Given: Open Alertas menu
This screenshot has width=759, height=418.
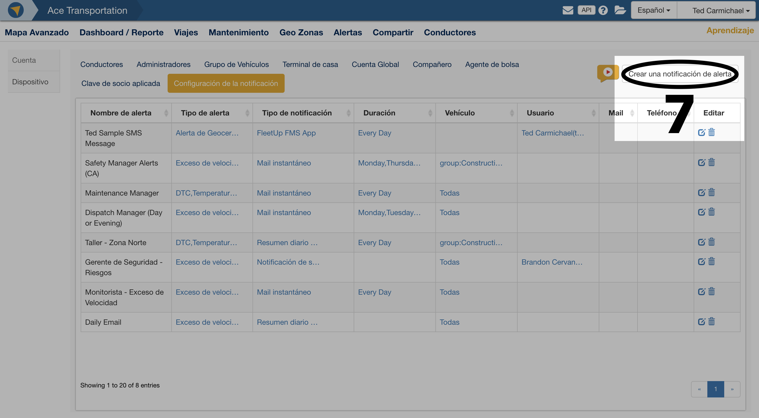Looking at the screenshot, I should click(348, 32).
